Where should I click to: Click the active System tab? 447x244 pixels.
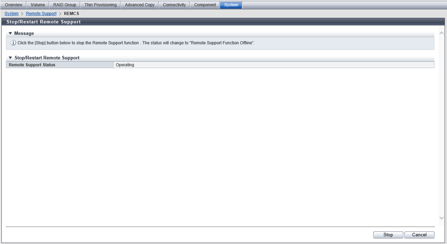pyautogui.click(x=231, y=5)
